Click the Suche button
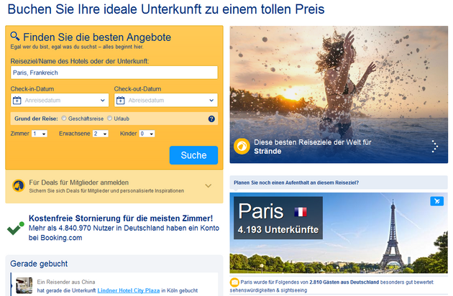453x296 pixels. (193, 155)
